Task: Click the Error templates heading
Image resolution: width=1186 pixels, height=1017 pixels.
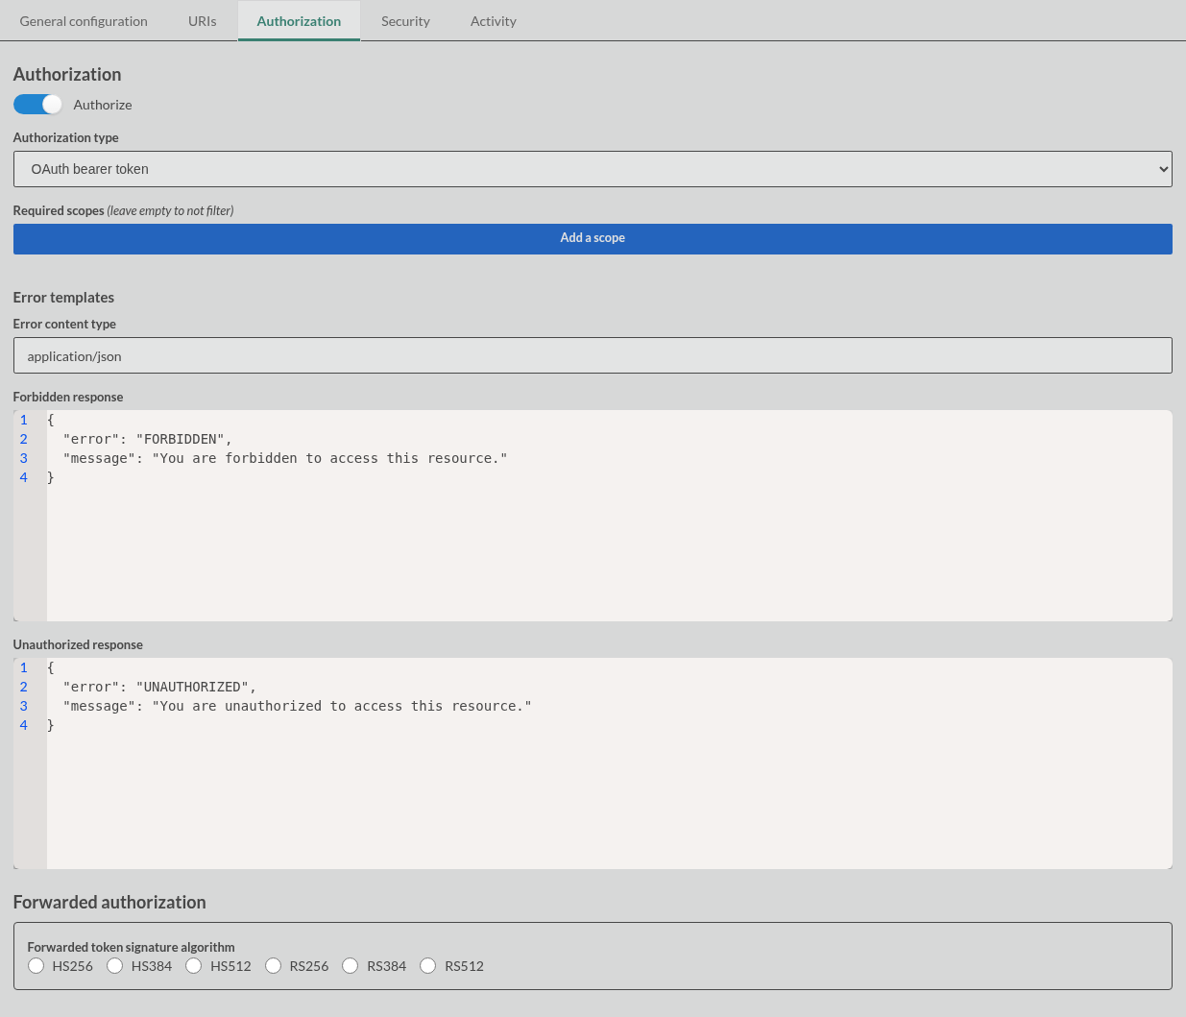Action: [x=63, y=298]
